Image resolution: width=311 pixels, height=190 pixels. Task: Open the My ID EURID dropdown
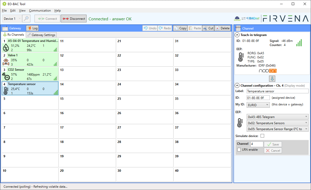[x=258, y=105]
